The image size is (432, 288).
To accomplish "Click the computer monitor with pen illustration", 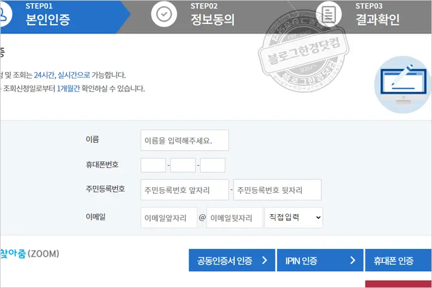I will [x=403, y=85].
